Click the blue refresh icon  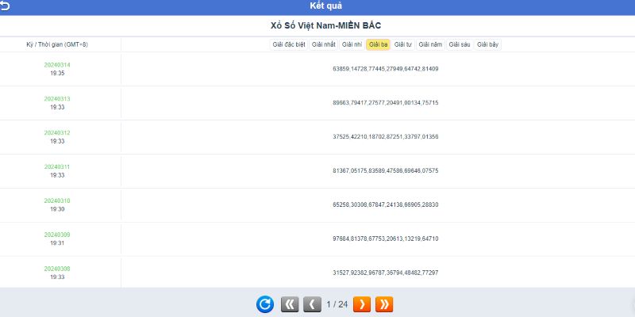[x=264, y=304]
